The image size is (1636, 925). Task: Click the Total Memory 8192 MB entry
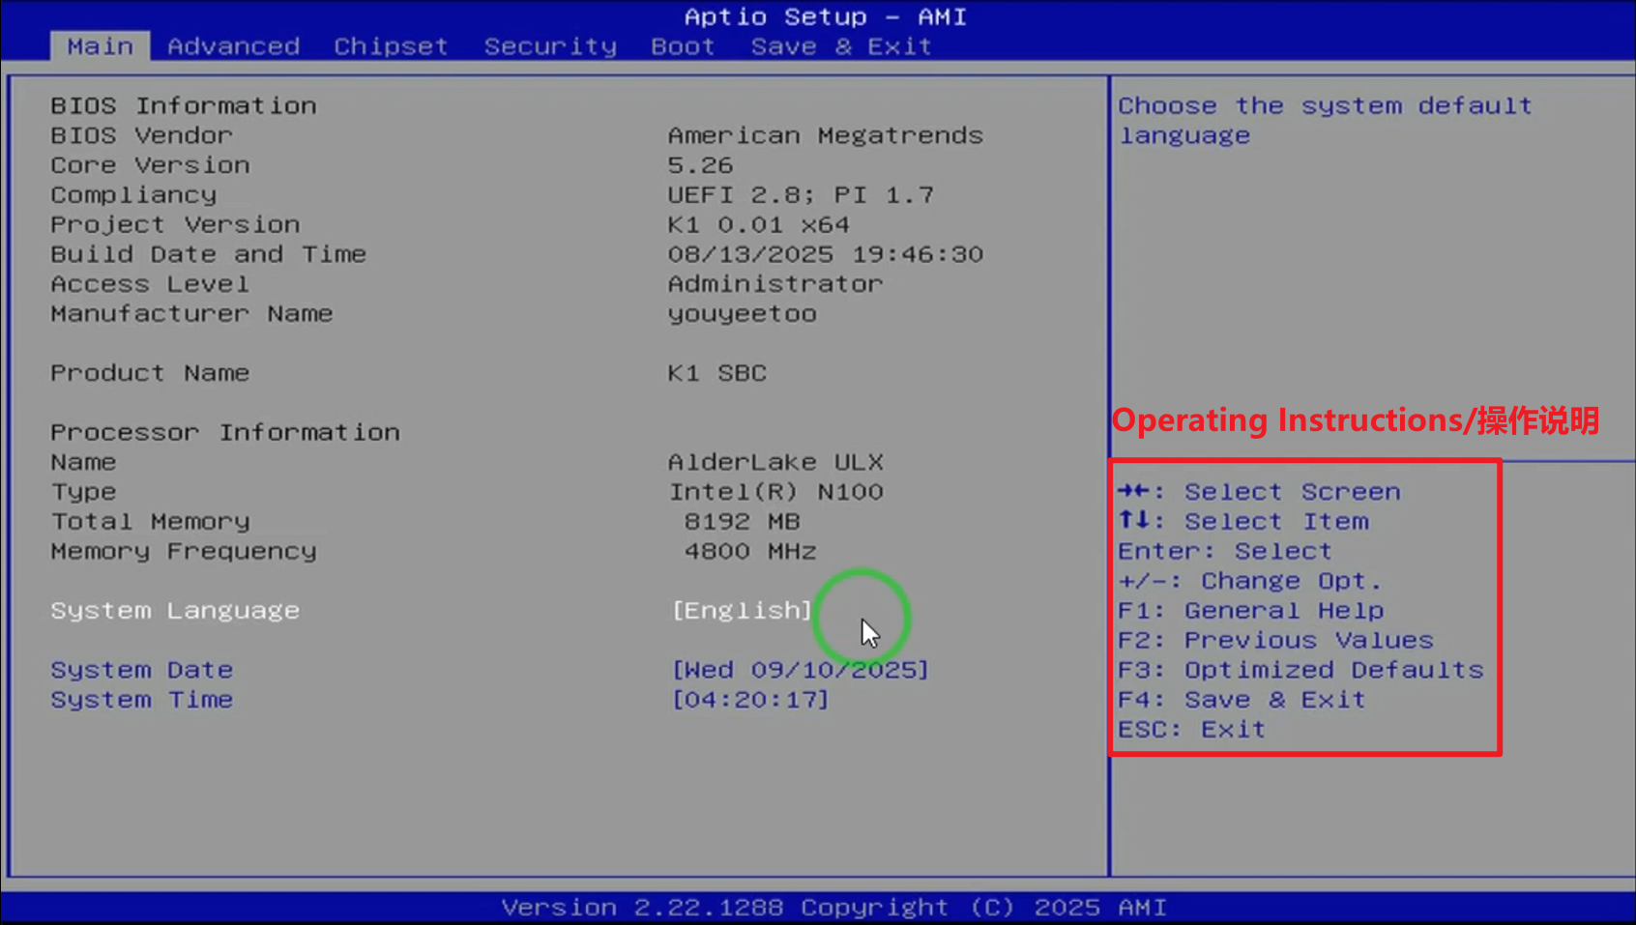tap(741, 521)
